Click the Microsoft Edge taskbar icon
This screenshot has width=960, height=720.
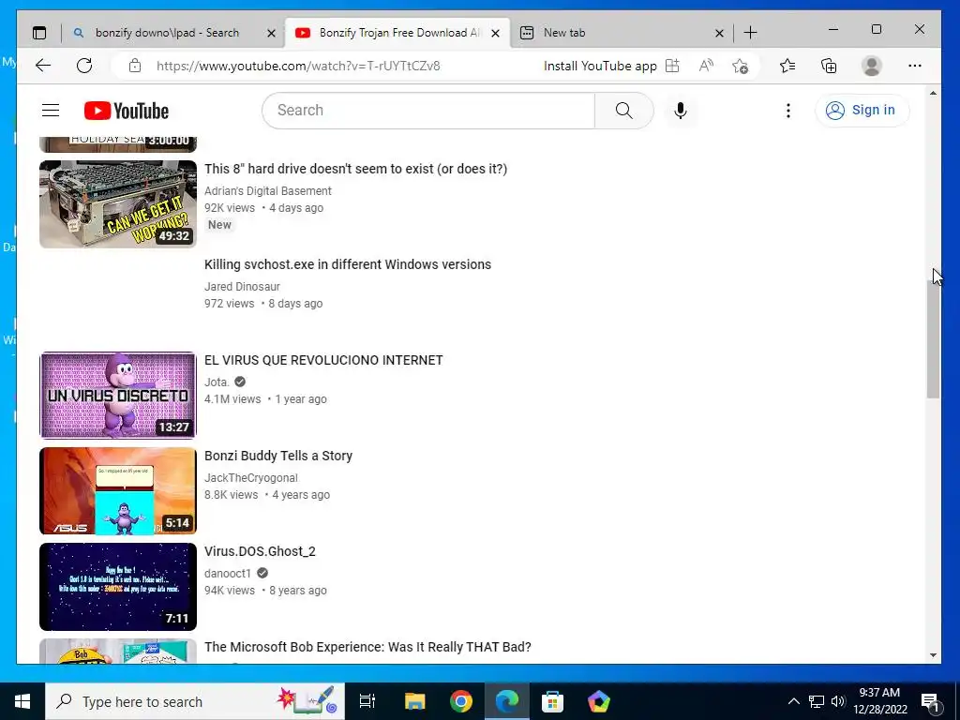[x=507, y=701]
